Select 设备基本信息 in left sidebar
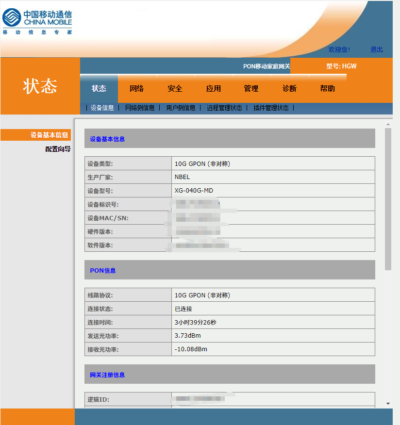 coord(36,135)
